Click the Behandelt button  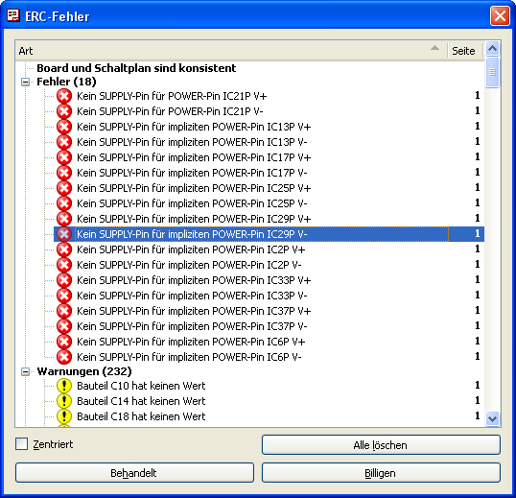(134, 473)
